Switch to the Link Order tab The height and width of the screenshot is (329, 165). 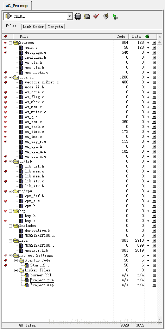33,27
